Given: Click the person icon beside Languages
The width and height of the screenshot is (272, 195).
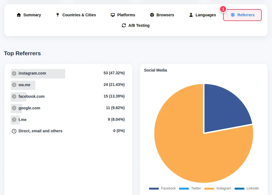Looking at the screenshot, I should 191,15.
